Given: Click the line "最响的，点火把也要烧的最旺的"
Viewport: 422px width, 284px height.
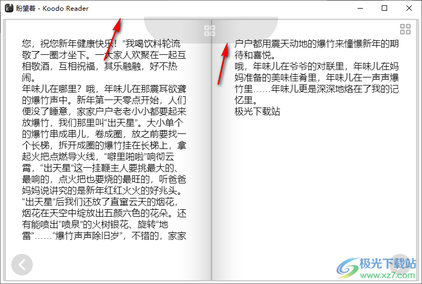Looking at the screenshot, I should tap(104, 179).
